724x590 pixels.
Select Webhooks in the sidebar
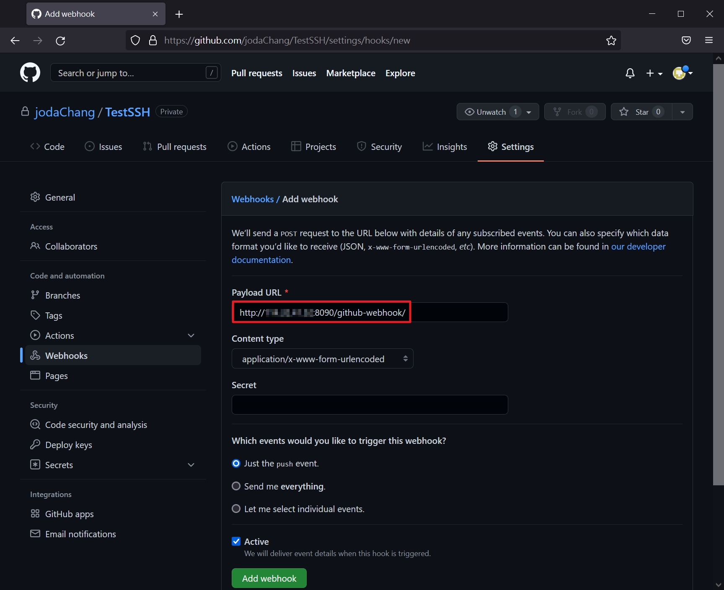[x=113, y=356]
